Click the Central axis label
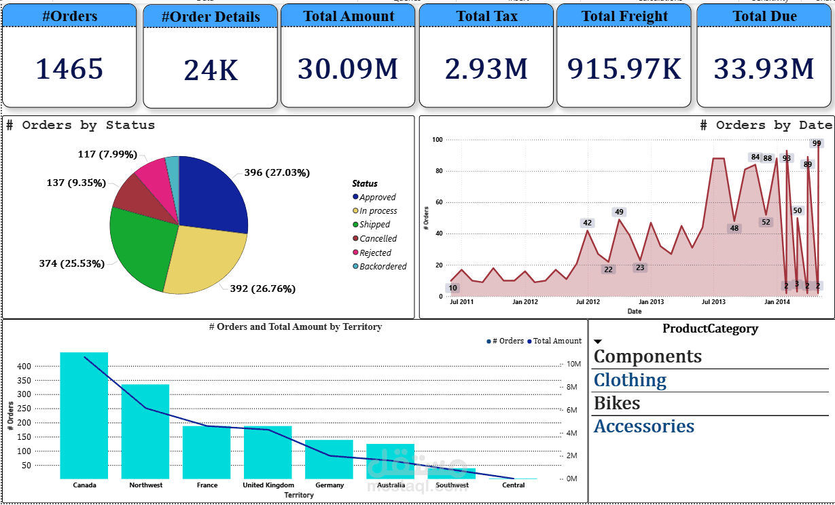This screenshot has width=835, height=505. [x=513, y=485]
